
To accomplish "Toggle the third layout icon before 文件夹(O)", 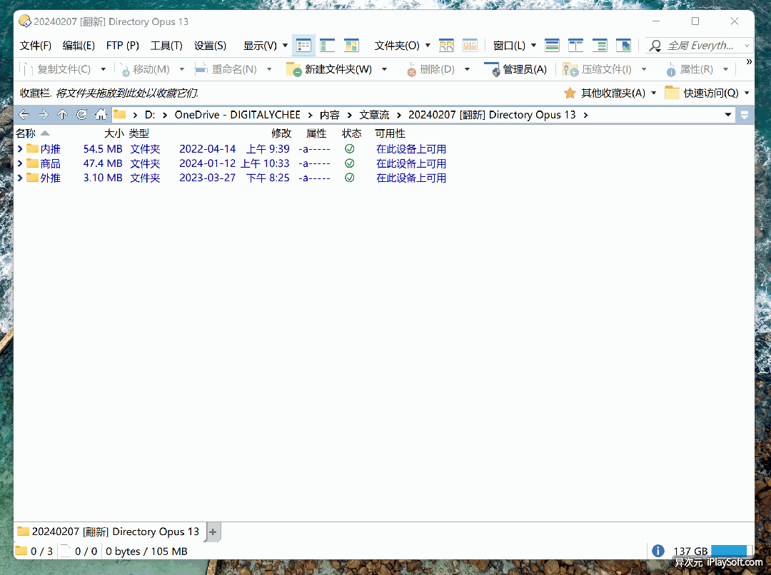I will 351,46.
